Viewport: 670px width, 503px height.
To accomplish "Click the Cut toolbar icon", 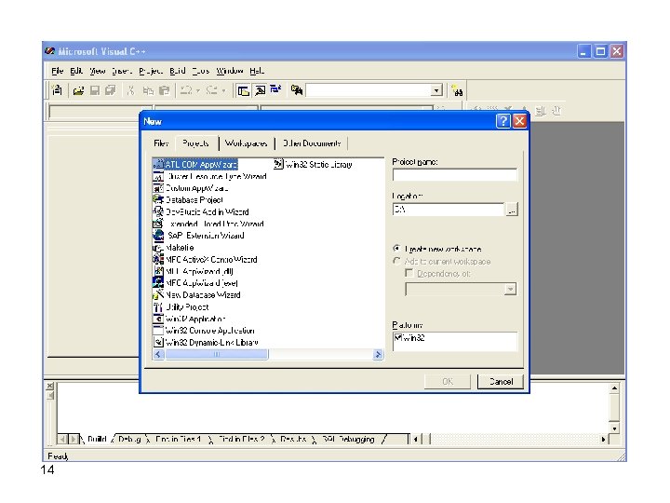I will click(131, 90).
